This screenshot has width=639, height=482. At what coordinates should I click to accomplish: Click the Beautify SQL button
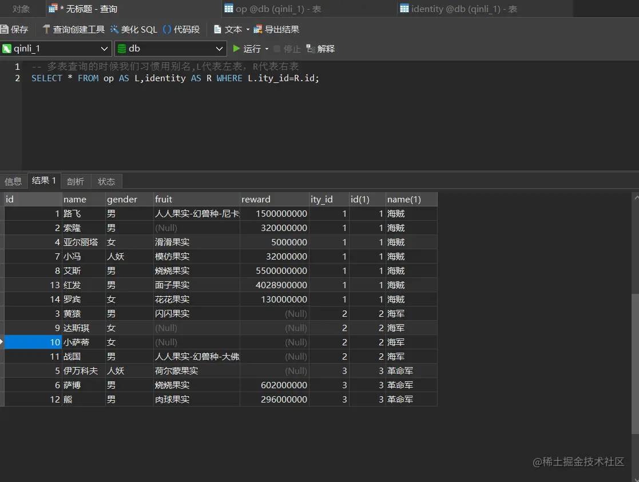pyautogui.click(x=134, y=29)
